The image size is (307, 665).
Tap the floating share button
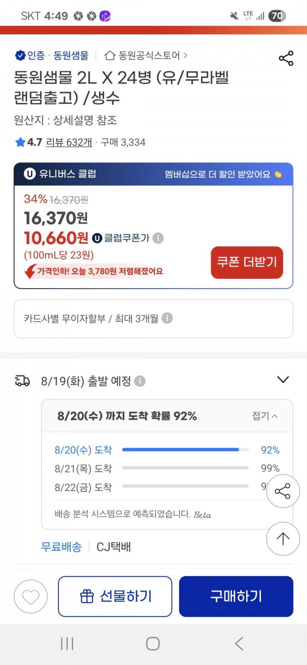coord(283,491)
